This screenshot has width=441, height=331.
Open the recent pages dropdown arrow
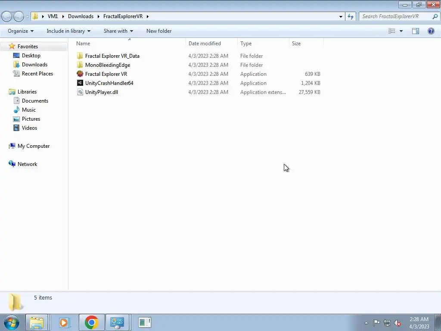pos(27,16)
